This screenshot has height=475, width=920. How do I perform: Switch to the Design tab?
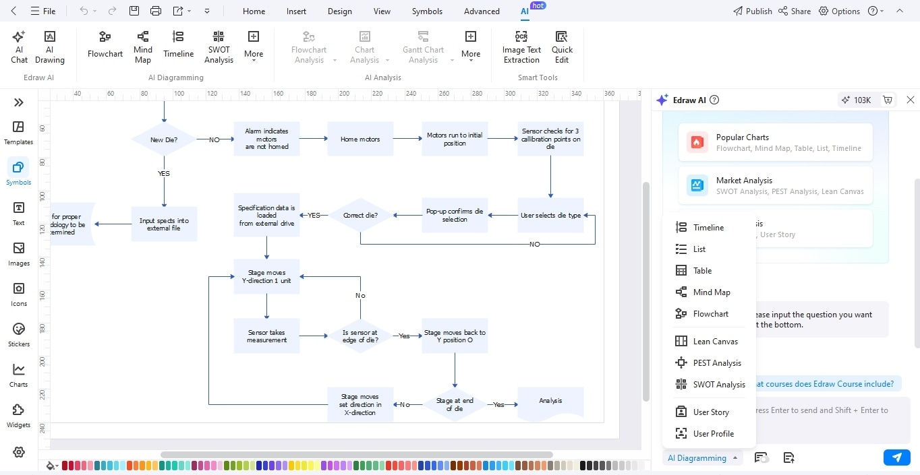tap(339, 11)
